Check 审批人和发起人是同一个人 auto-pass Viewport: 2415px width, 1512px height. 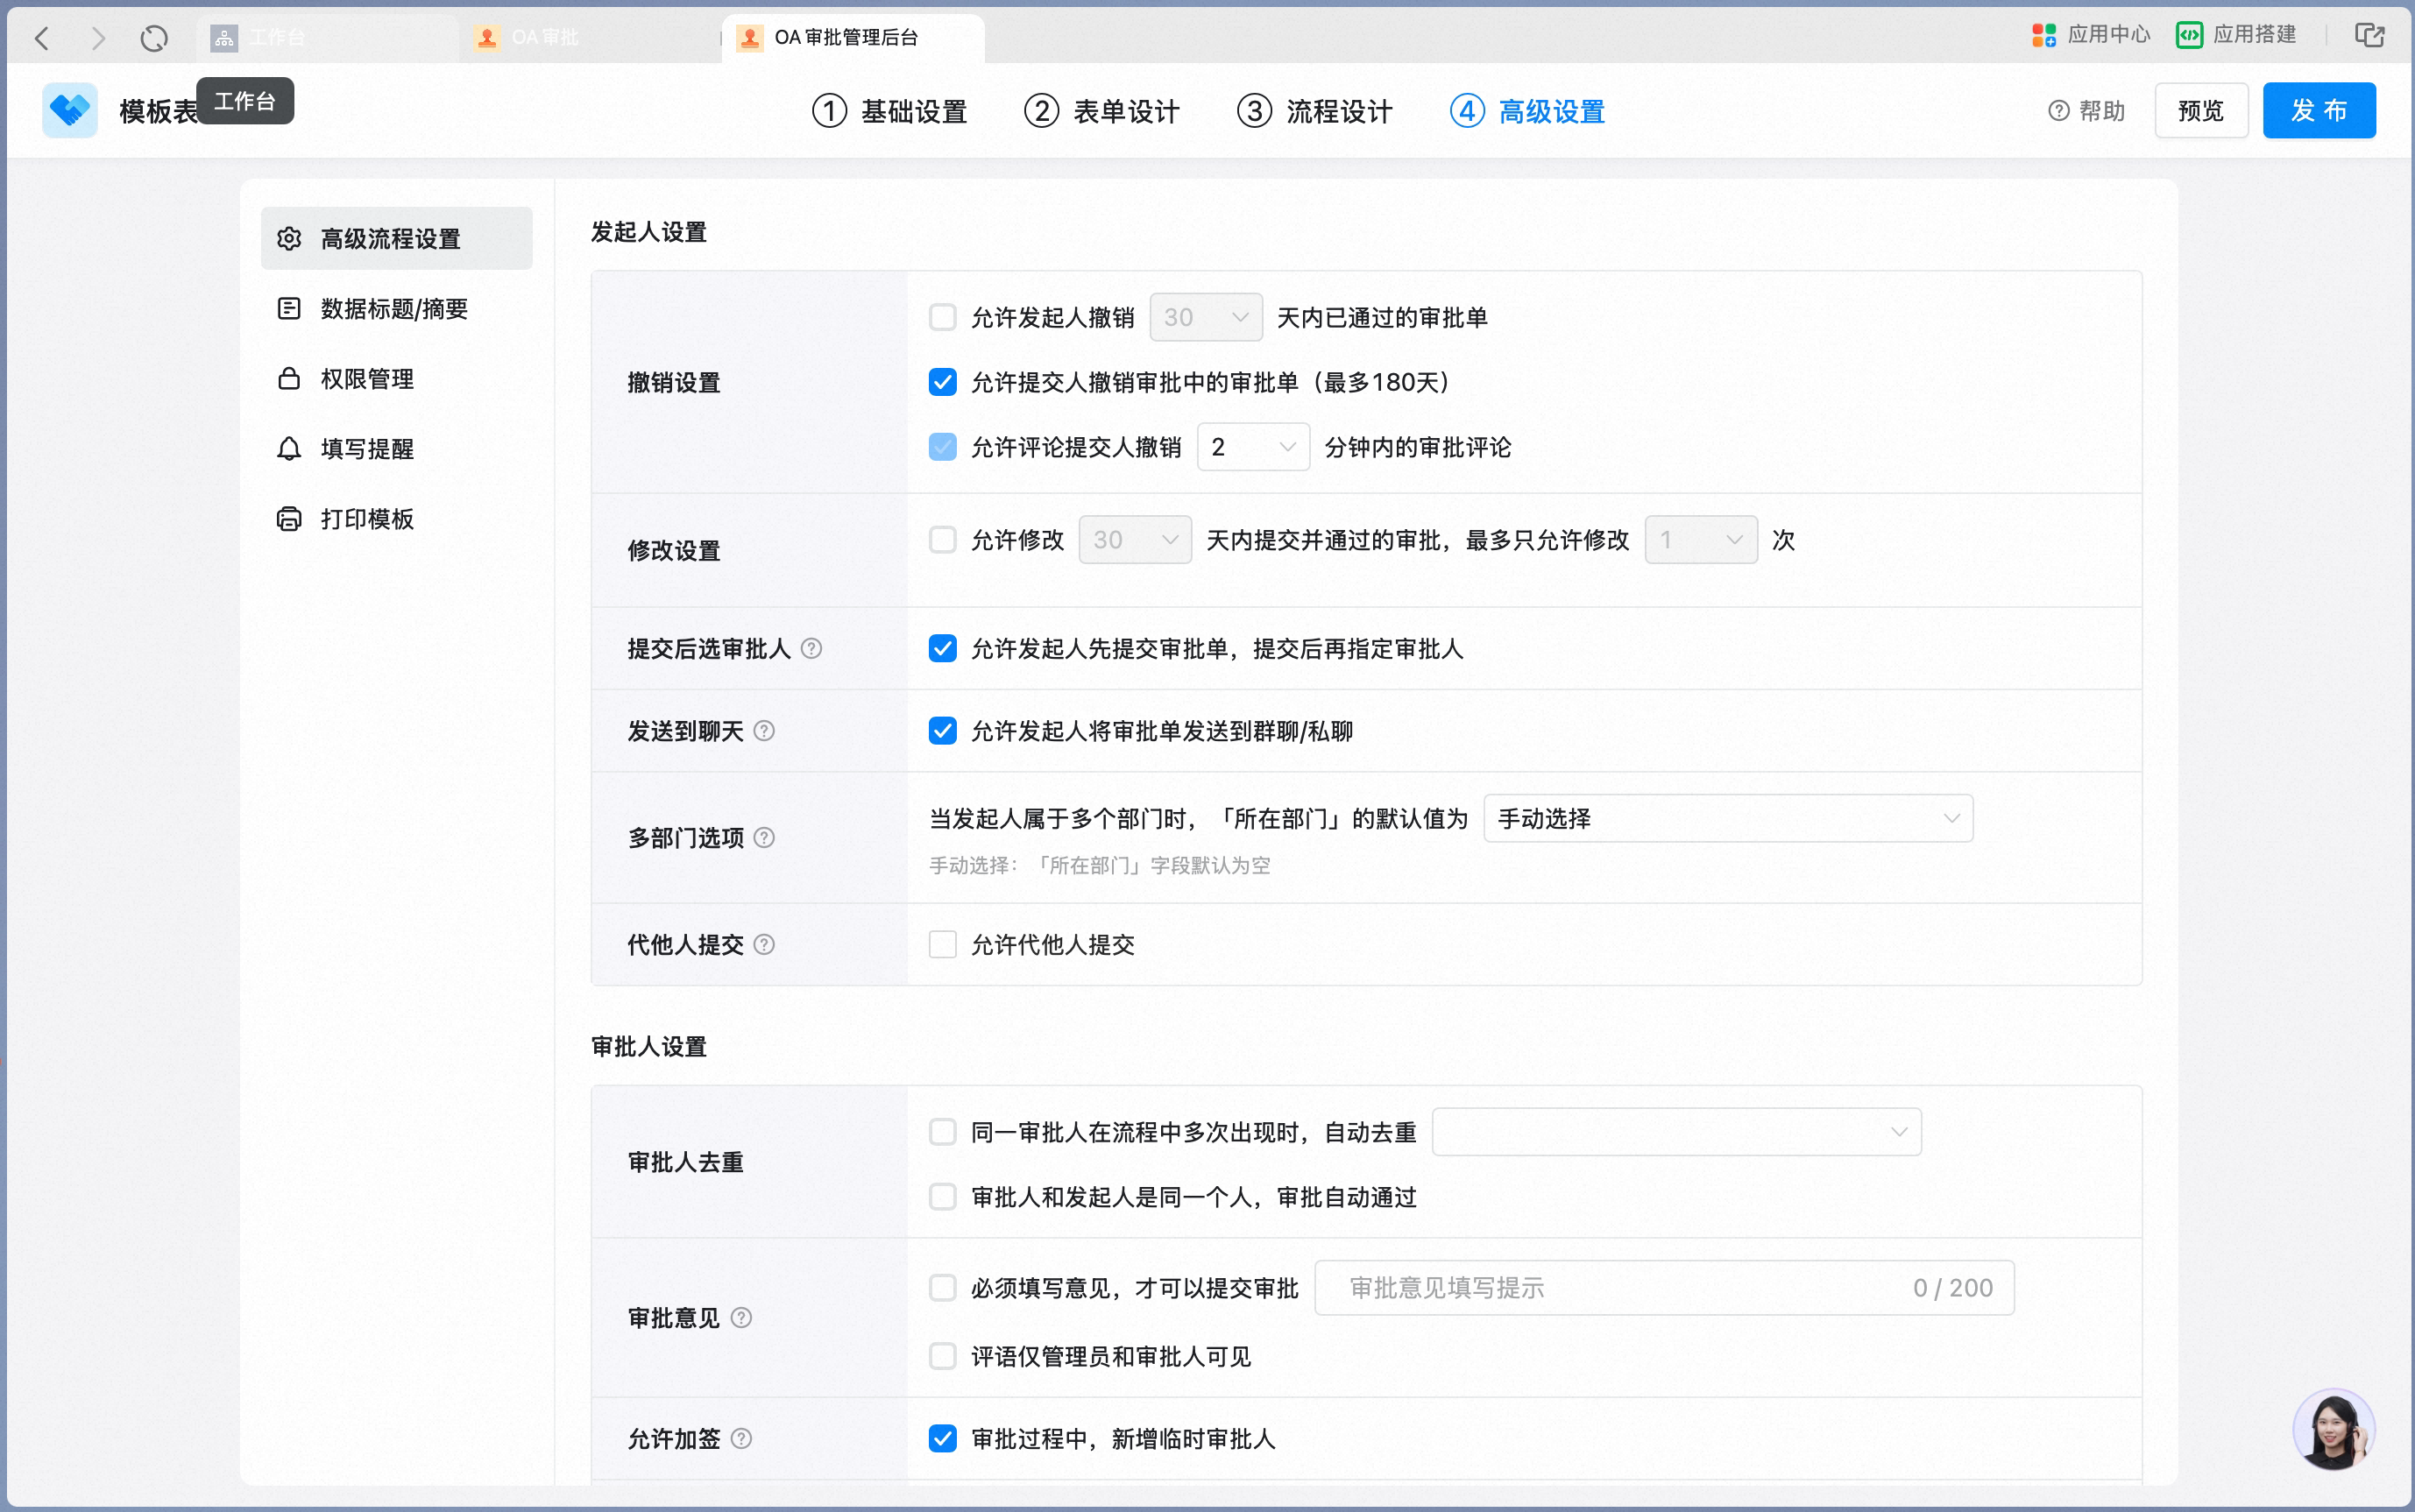coord(943,1197)
